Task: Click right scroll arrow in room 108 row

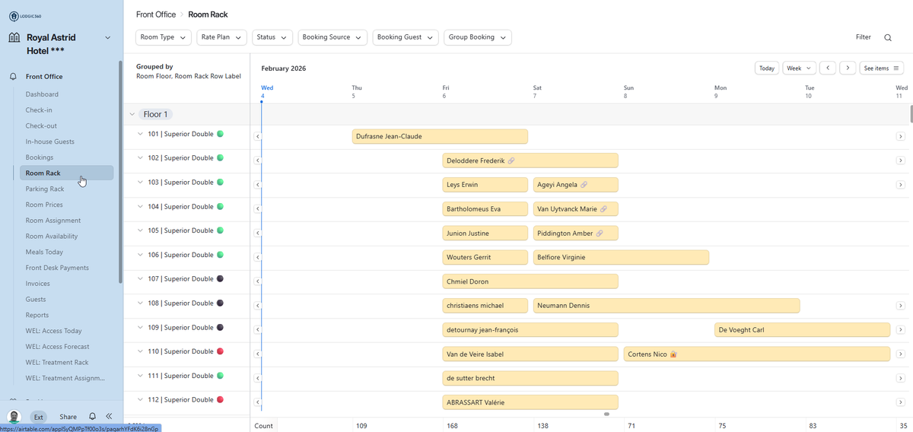Action: [x=900, y=306]
